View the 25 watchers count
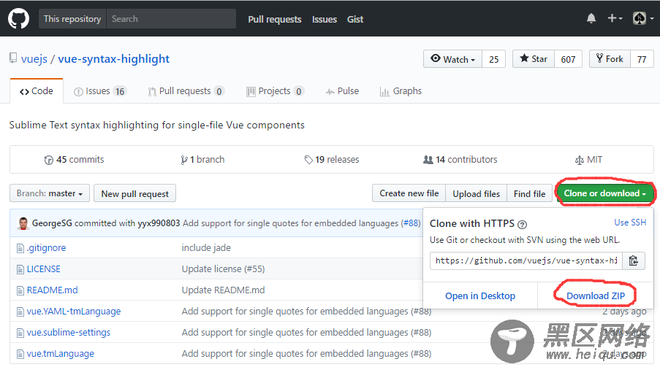660x367 pixels. (494, 59)
